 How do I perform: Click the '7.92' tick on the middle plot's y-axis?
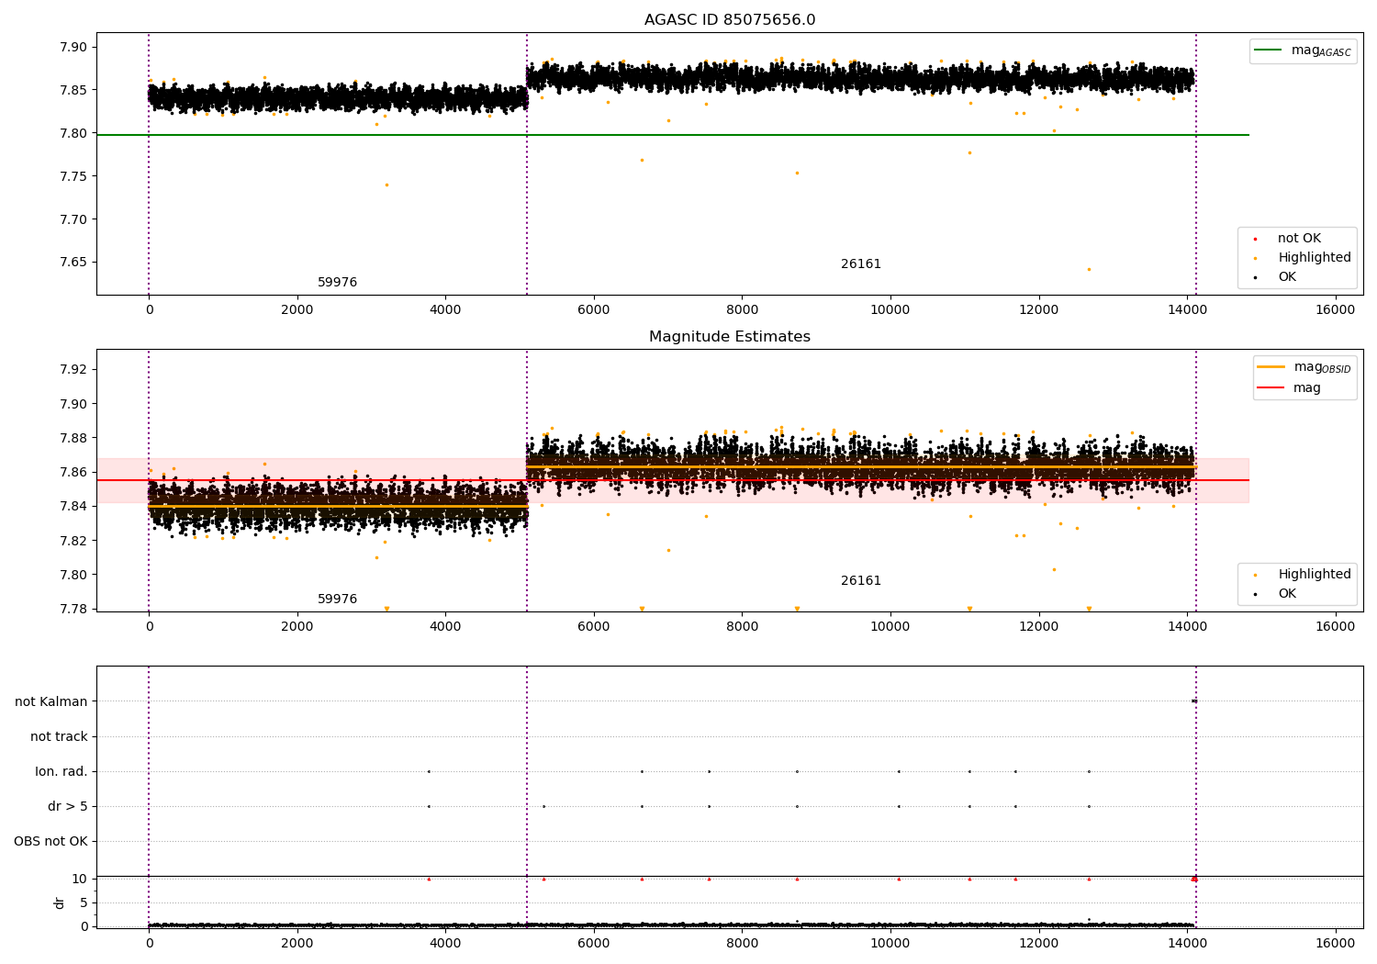[x=74, y=369]
